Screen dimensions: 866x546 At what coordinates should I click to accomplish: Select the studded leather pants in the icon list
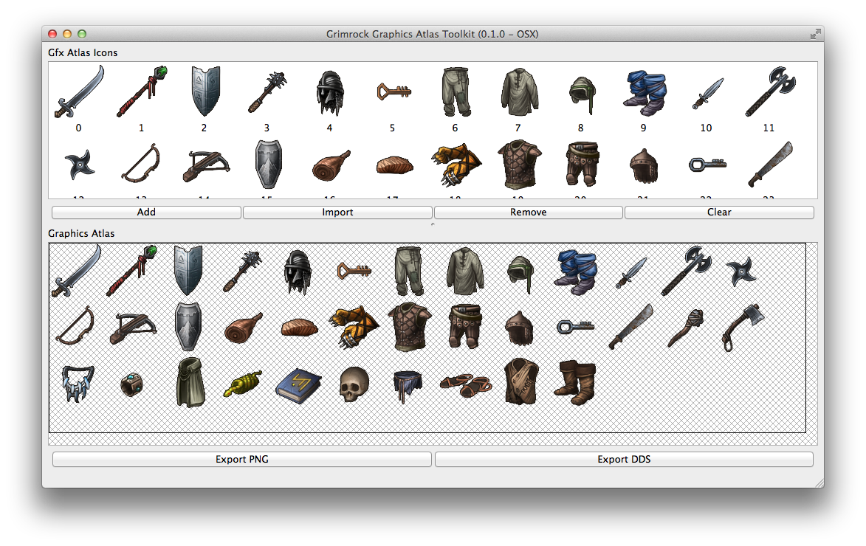point(582,164)
